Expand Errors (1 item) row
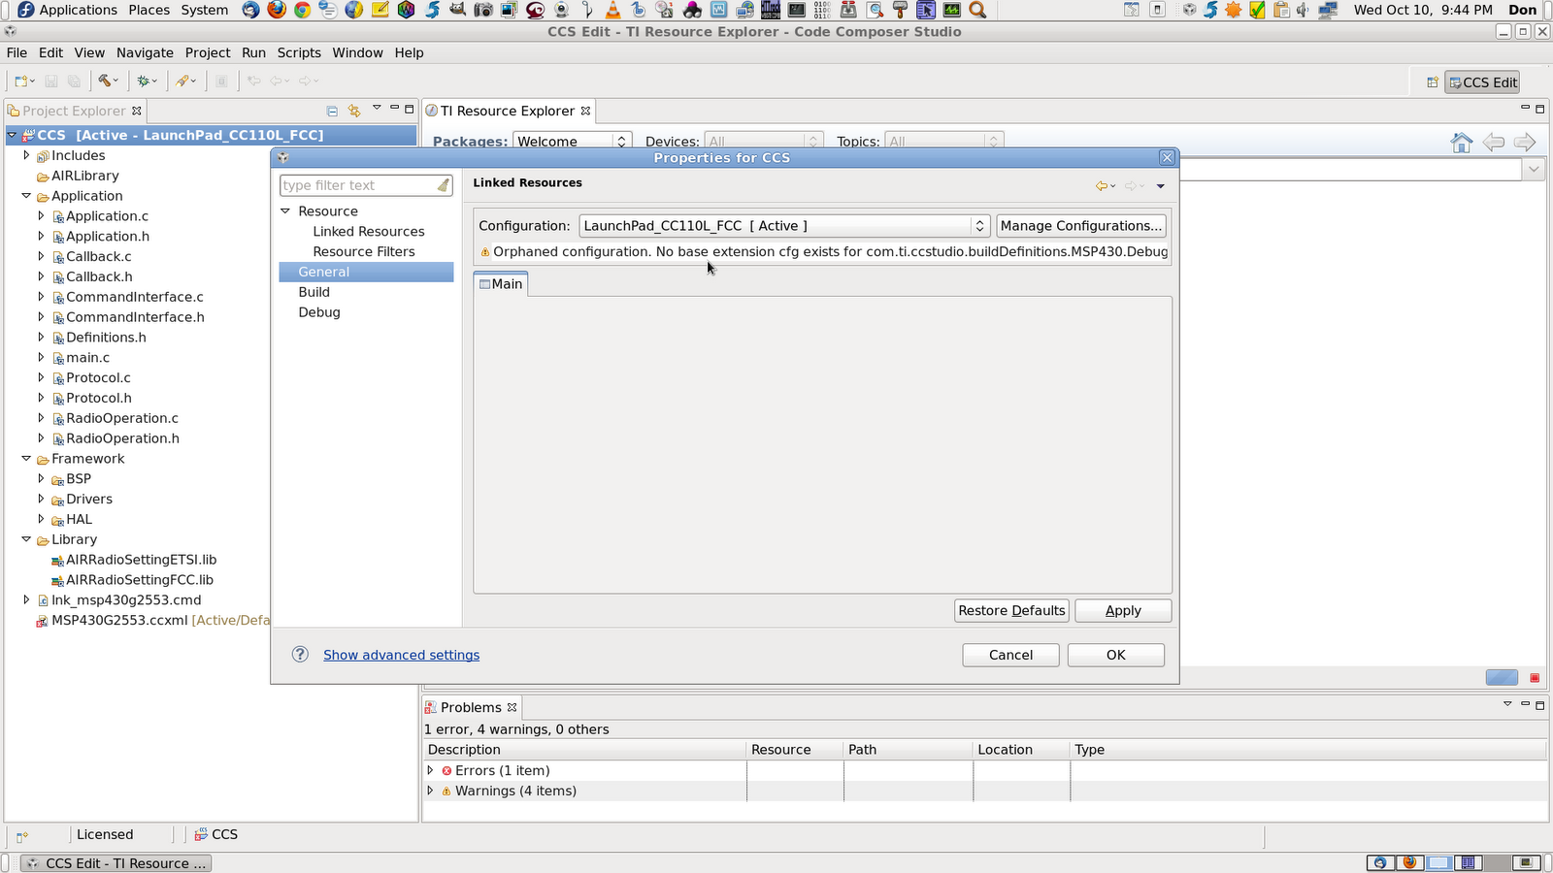This screenshot has height=873, width=1553. (x=430, y=770)
